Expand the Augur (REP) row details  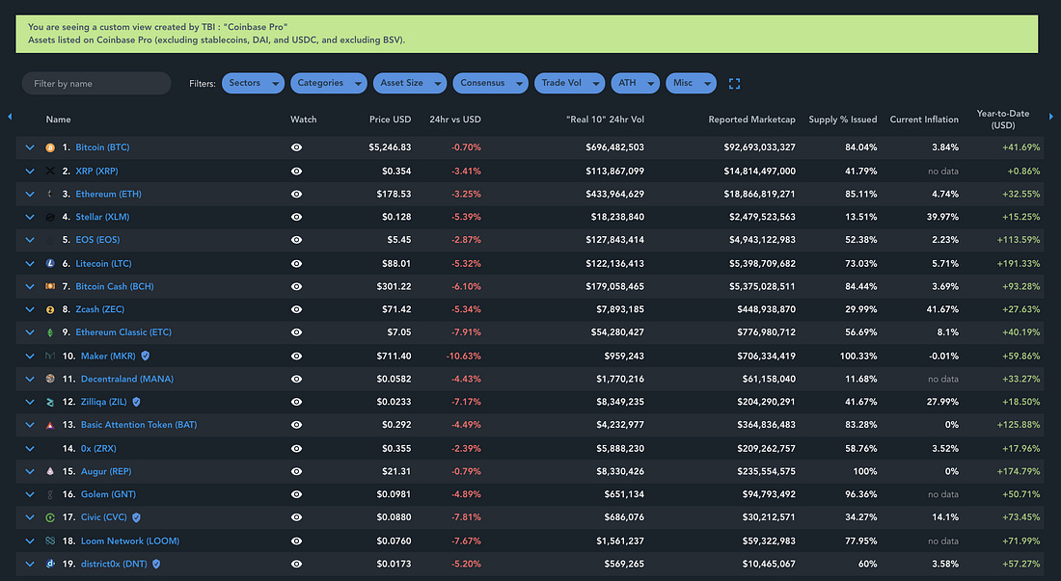[x=30, y=471]
